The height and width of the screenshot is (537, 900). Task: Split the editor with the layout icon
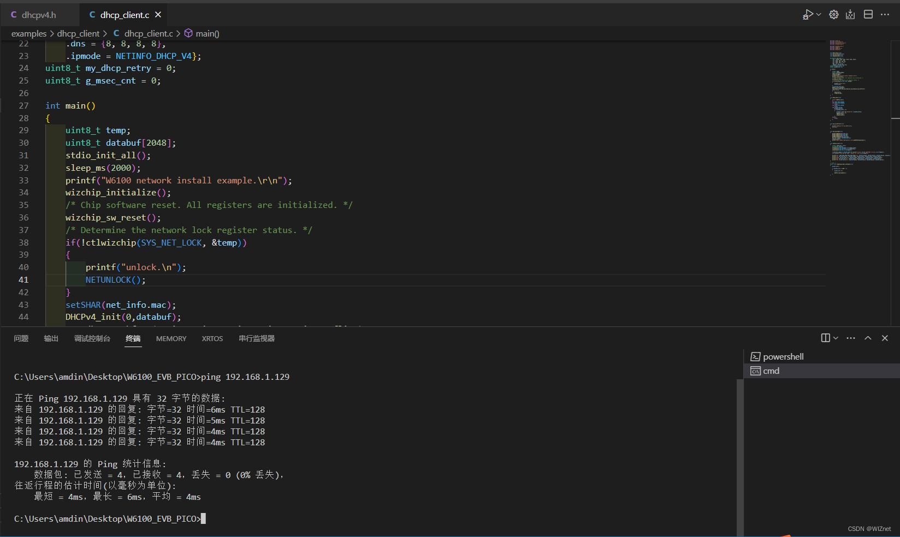click(868, 15)
